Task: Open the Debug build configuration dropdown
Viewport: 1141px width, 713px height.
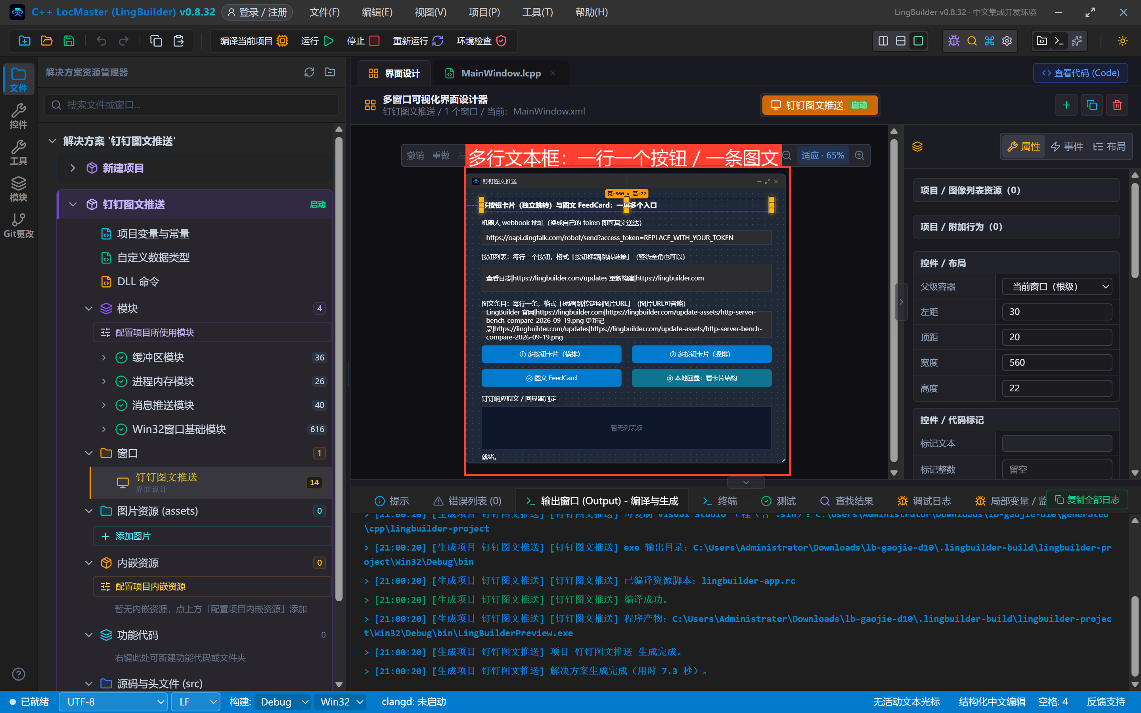Action: point(283,702)
